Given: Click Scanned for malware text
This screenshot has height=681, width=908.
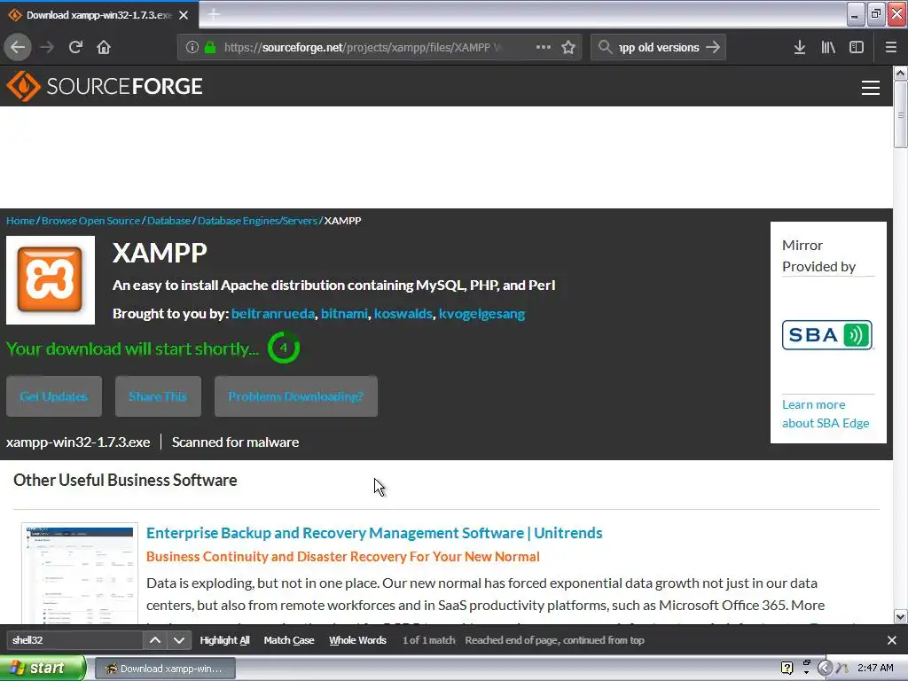Looking at the screenshot, I should (235, 442).
